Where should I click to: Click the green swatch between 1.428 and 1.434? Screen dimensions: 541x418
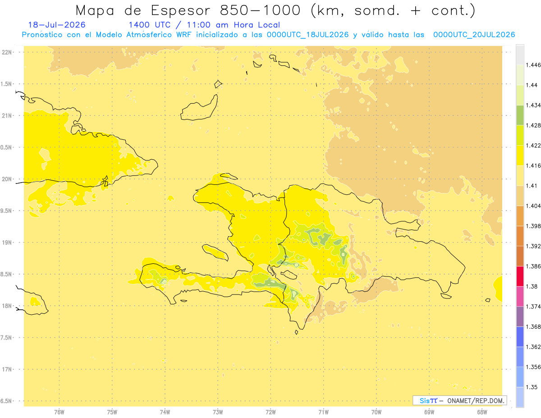click(x=520, y=115)
